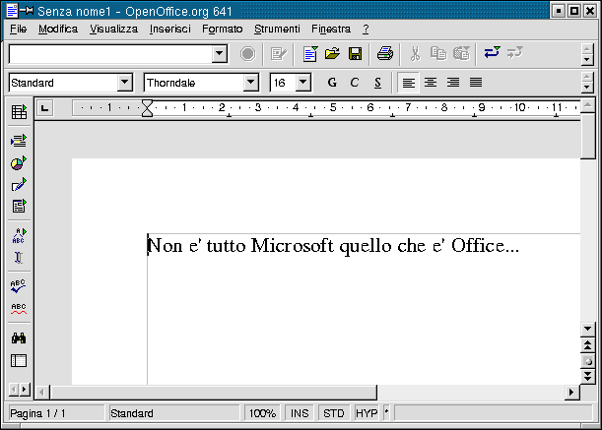The image size is (602, 430).
Task: Open the Visualizza menu
Action: click(113, 30)
